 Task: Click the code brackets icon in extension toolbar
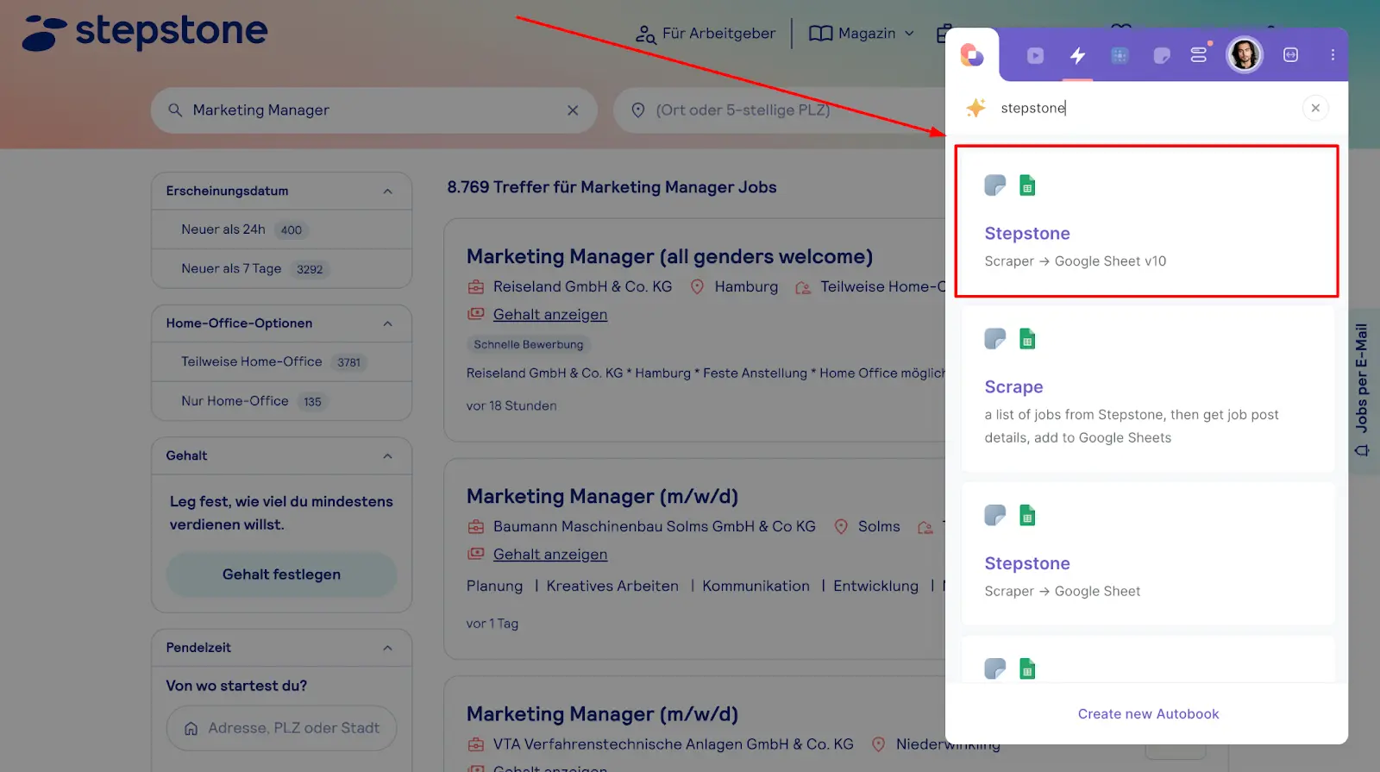(1290, 54)
